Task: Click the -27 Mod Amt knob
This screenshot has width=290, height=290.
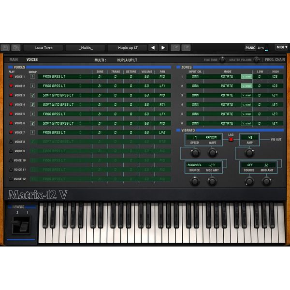Action: point(212,181)
